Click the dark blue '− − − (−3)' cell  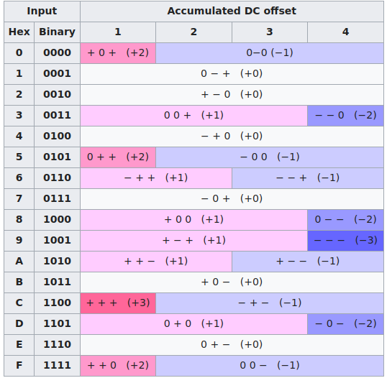pyautogui.click(x=345, y=241)
